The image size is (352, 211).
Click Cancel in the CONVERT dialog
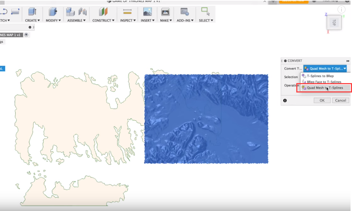coord(340,100)
